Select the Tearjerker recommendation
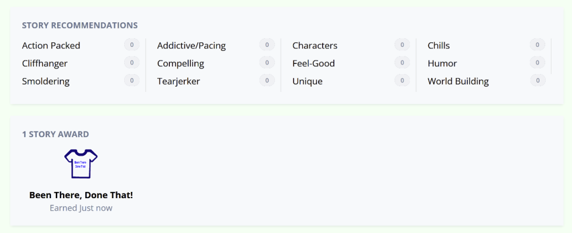This screenshot has width=572, height=233. pyautogui.click(x=178, y=81)
